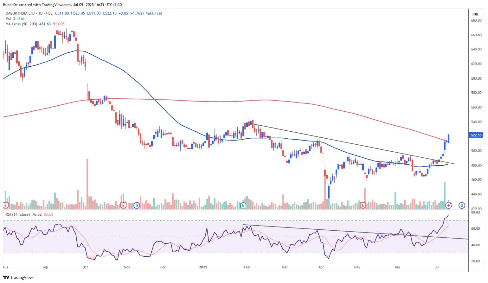
Task: Open the INR currency selector
Action: coord(475,14)
